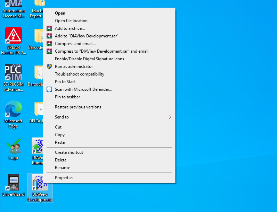
Task: Choose Pin to taskbar
Action: coord(67,97)
